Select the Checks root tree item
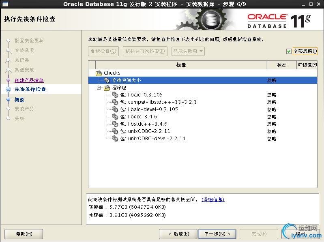324x242 pixels. pos(112,73)
